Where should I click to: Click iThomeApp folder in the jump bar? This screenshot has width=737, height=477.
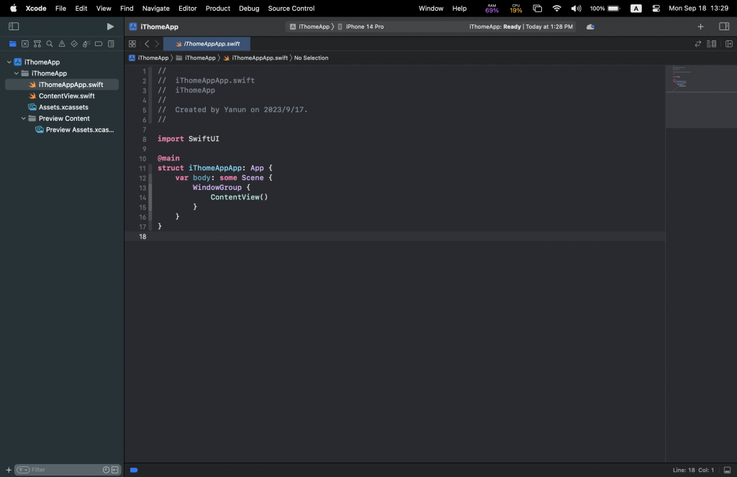[196, 58]
